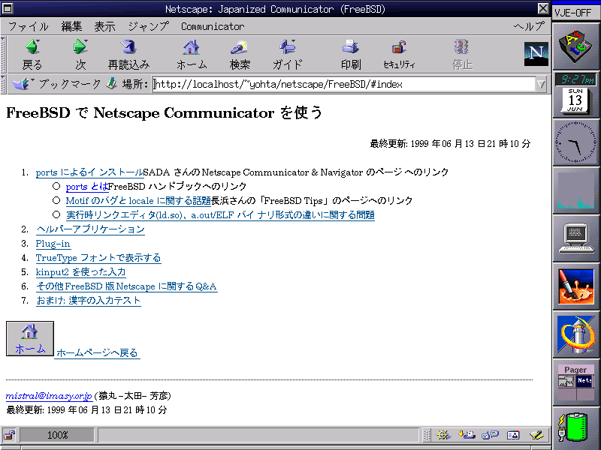This screenshot has width=601, height=450.
Task: Collapse the location toolbar grip
Action: click(x=4, y=84)
